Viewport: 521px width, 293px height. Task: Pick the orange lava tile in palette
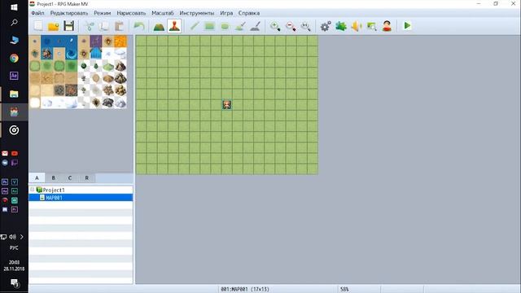tap(120, 42)
